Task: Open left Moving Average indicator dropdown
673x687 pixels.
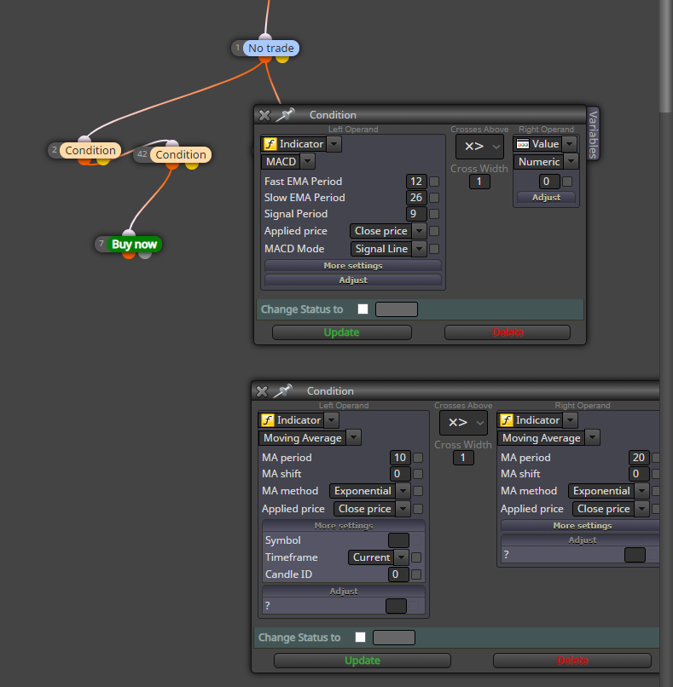Action: 353,438
